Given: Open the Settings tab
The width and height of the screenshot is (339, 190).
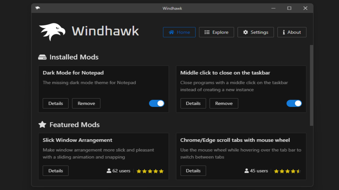Looking at the screenshot, I should click(256, 32).
